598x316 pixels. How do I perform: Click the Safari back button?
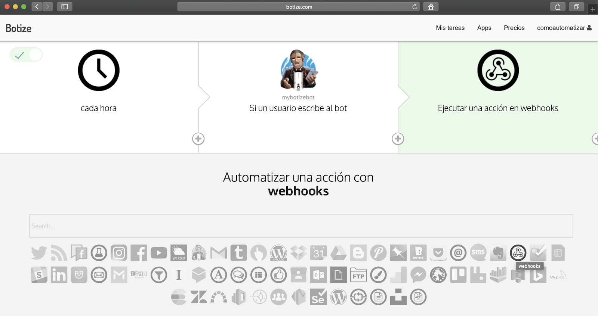click(x=37, y=7)
